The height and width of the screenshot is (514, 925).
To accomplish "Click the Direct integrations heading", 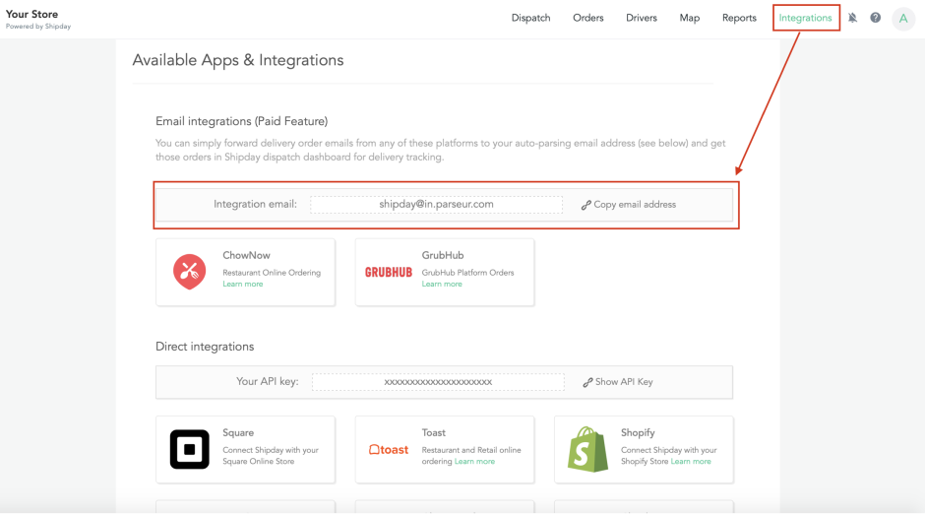I will pyautogui.click(x=205, y=347).
